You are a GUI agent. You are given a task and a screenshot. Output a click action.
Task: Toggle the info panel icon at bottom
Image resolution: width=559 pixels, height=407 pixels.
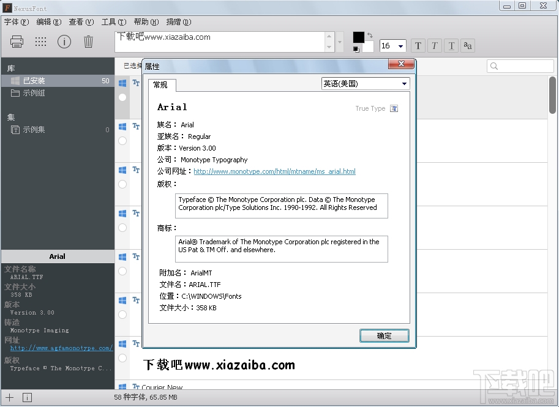tap(27, 398)
